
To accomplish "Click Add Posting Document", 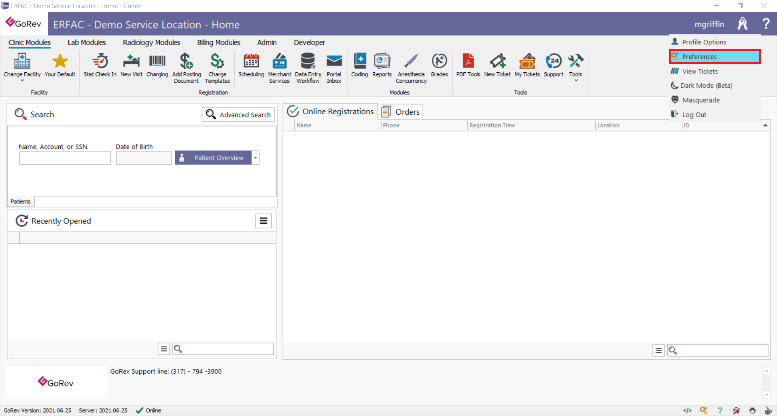I will (187, 68).
